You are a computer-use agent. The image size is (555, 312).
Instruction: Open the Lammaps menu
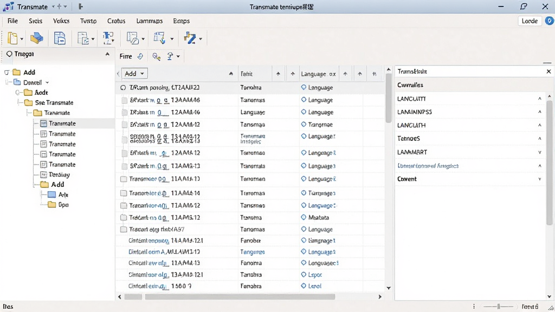tap(150, 21)
